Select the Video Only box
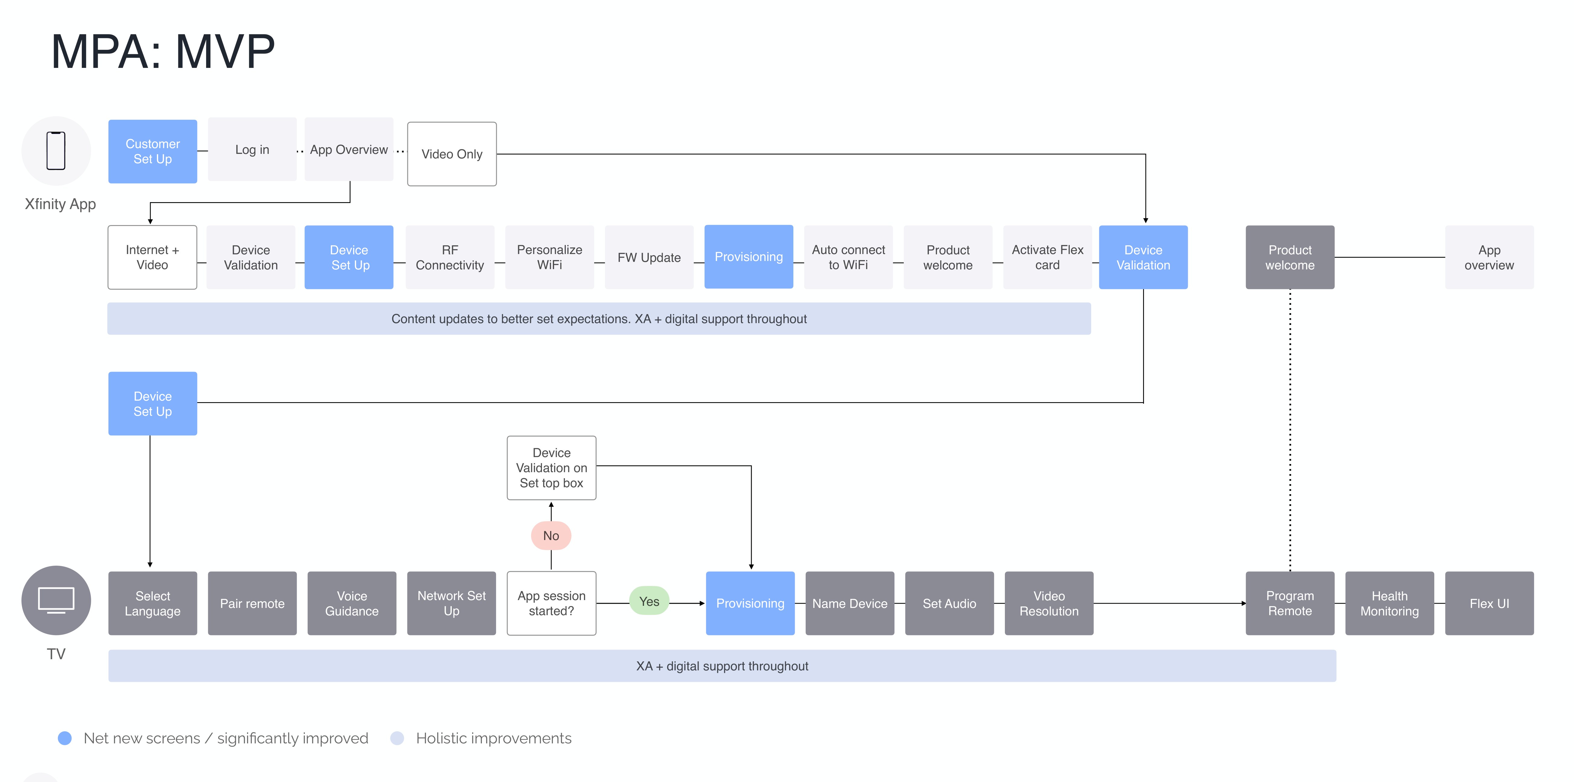Viewport: 1574px width, 782px height. (x=452, y=154)
